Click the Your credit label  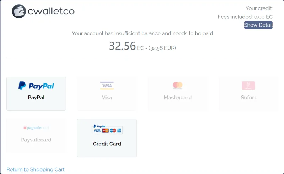click(x=259, y=8)
